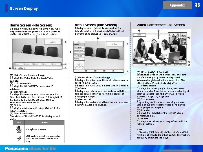Open the Video Conference Call Screen photo
The image size is (203, 152).
160,49
